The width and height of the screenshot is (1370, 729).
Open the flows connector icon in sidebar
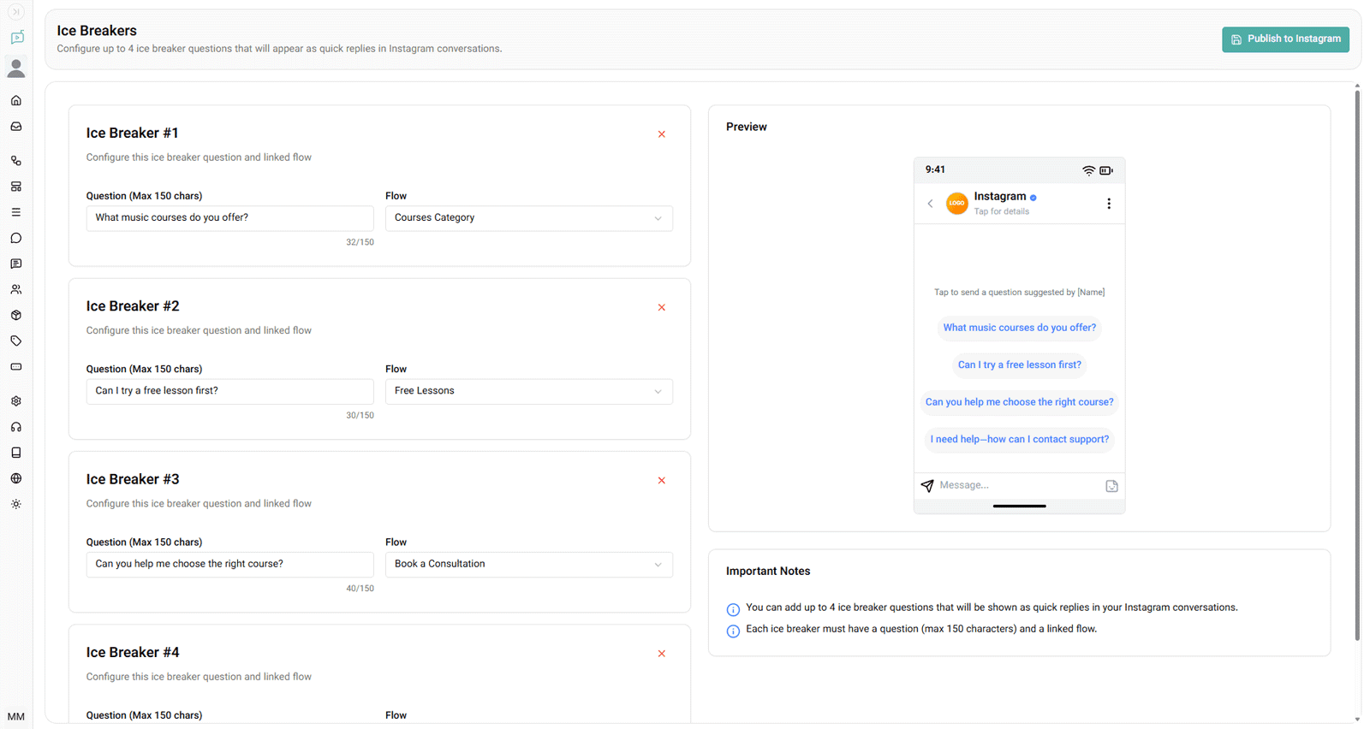[x=16, y=161]
